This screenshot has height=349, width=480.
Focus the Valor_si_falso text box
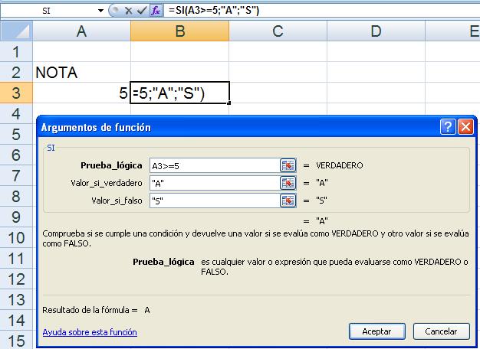tap(213, 201)
